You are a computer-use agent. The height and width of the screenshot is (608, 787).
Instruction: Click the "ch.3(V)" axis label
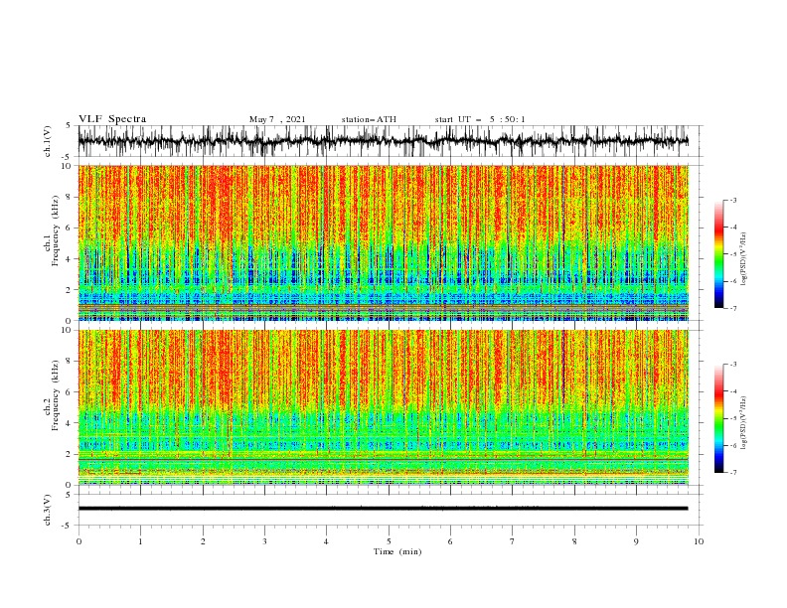(x=48, y=510)
